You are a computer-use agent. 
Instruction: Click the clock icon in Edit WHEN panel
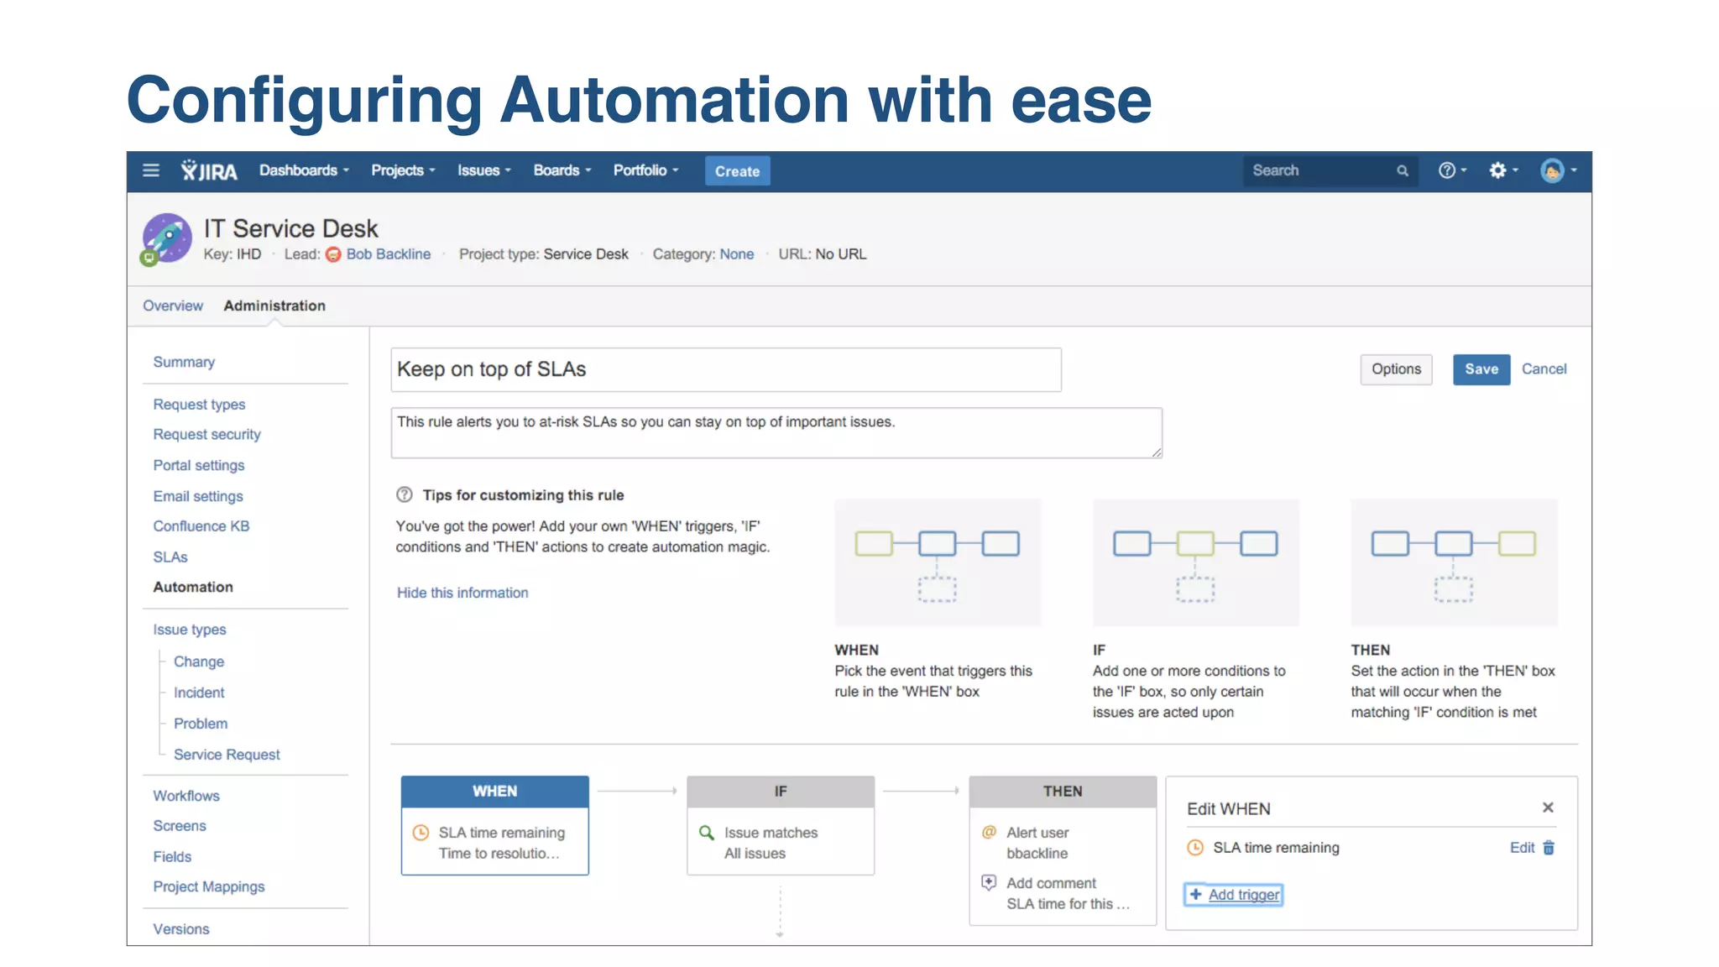click(x=1195, y=848)
